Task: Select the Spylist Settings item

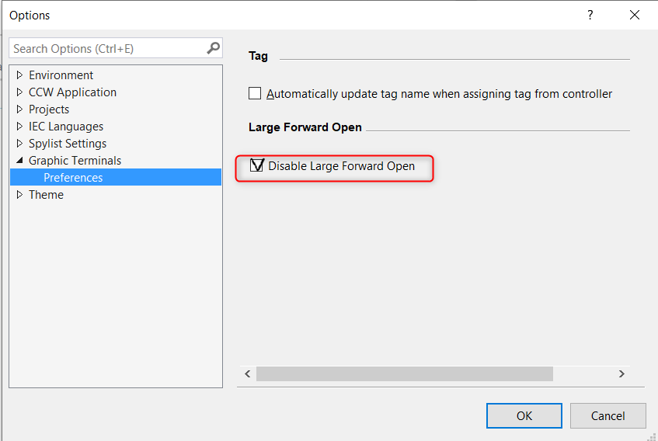Action: [68, 144]
